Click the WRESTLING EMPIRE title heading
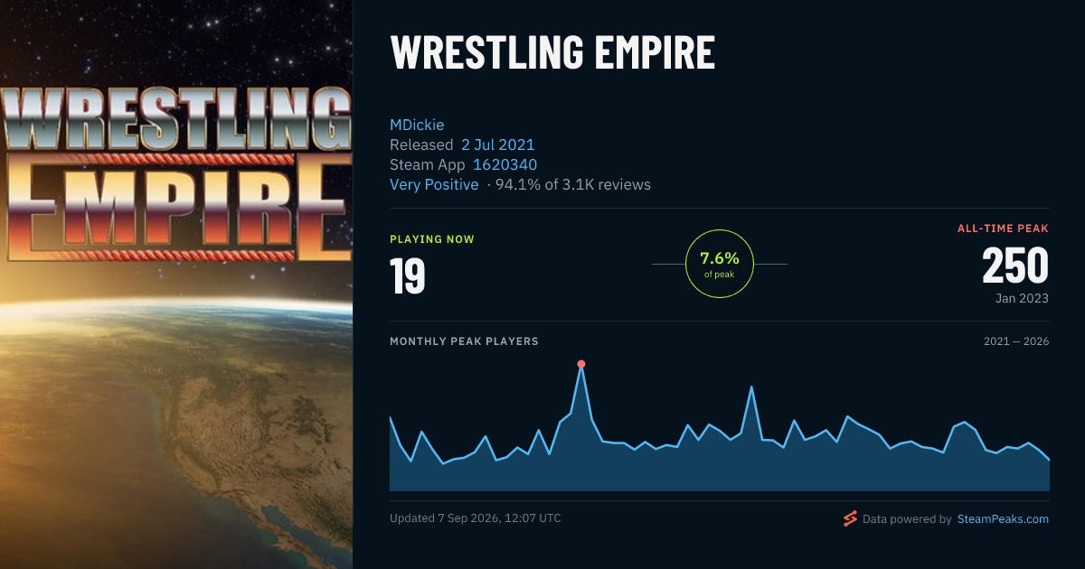Screen dimensions: 1085x569 552,53
